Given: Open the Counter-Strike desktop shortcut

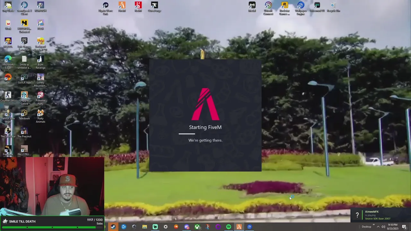Looking at the screenshot, I should [8, 97].
